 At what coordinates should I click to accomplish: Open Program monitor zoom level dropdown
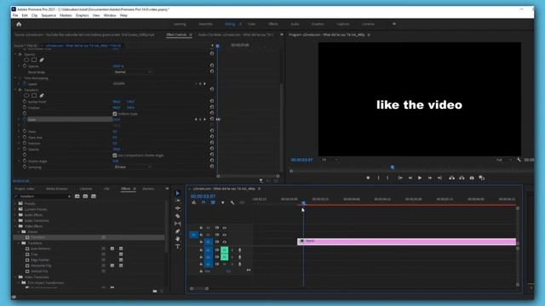point(330,160)
